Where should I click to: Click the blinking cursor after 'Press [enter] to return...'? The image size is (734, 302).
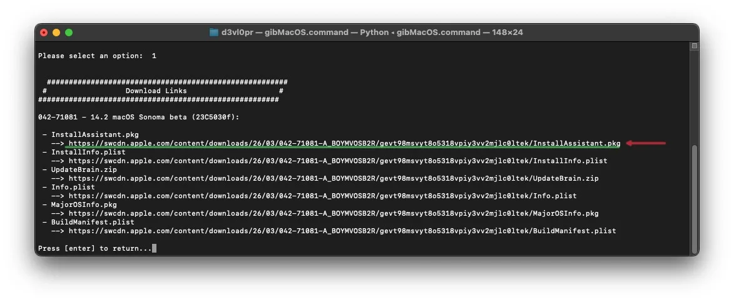coord(154,248)
